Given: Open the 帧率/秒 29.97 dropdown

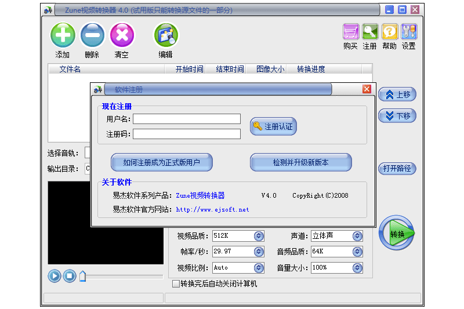Looking at the screenshot, I should pyautogui.click(x=259, y=252).
